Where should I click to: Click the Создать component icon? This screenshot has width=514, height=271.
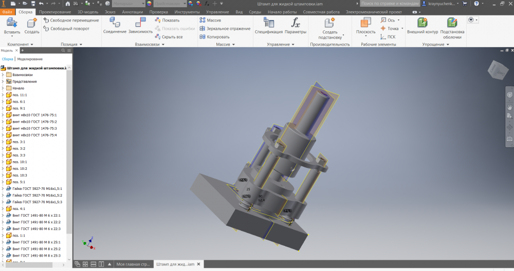click(32, 23)
